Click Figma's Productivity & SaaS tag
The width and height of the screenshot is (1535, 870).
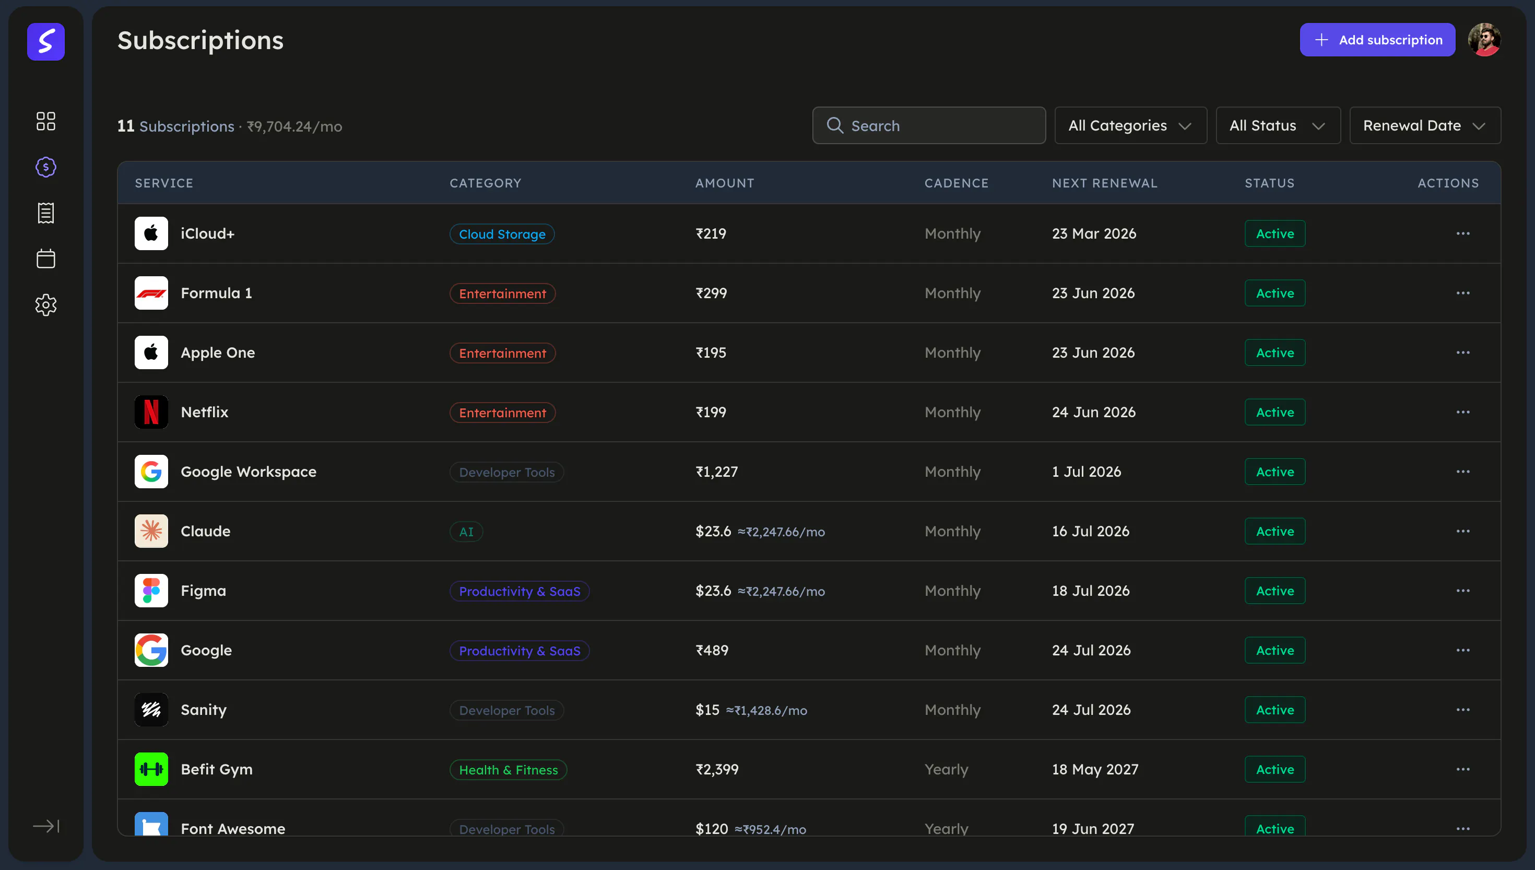pyautogui.click(x=519, y=592)
